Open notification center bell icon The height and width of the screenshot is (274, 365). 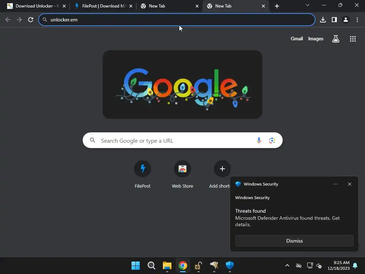click(x=355, y=265)
